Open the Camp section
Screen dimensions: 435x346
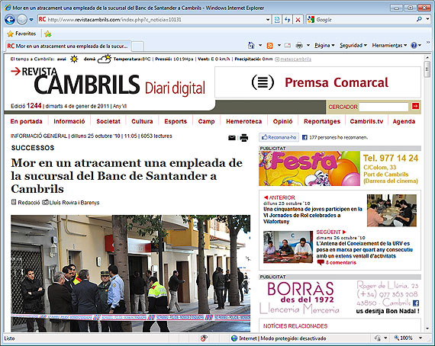click(x=206, y=121)
